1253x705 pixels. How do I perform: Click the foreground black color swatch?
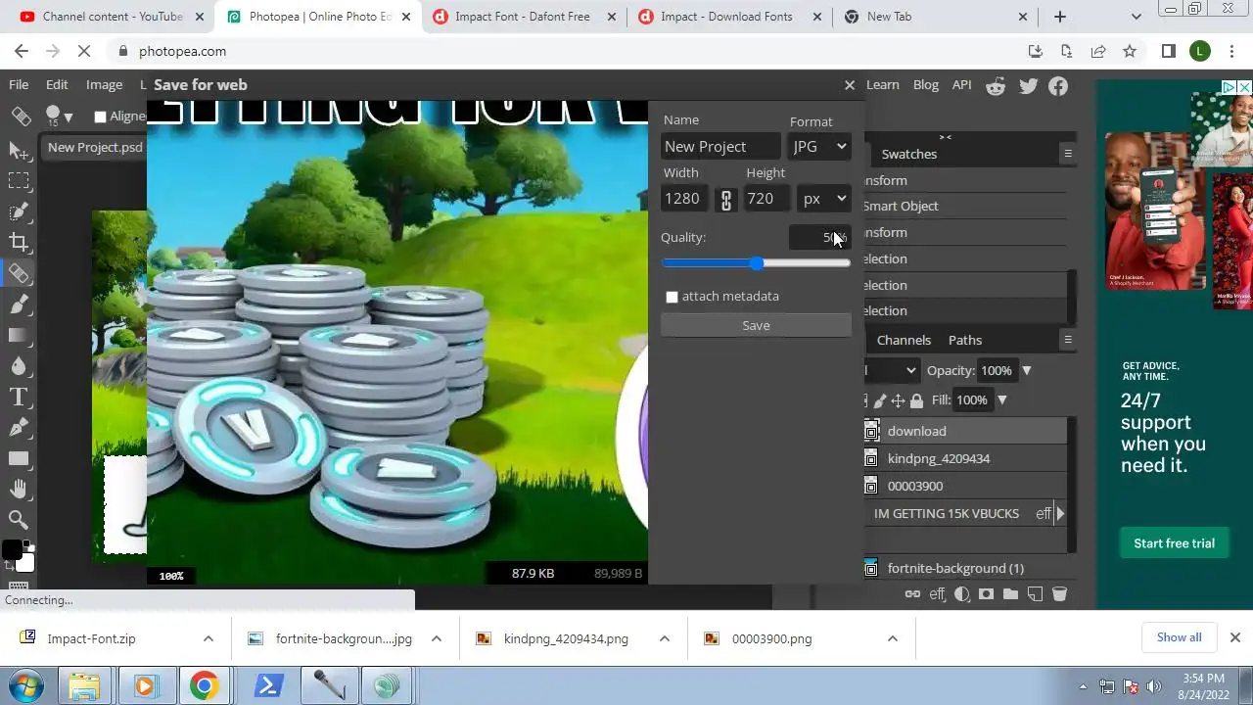(x=12, y=549)
